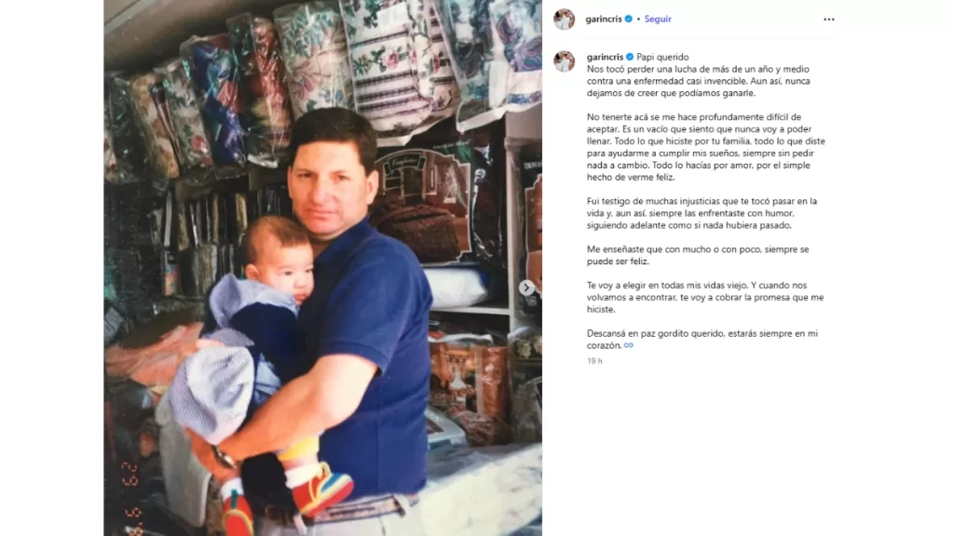Click paragraph starting Fui testigo de muchas
Image resolution: width=954 pixels, height=536 pixels.
click(702, 213)
